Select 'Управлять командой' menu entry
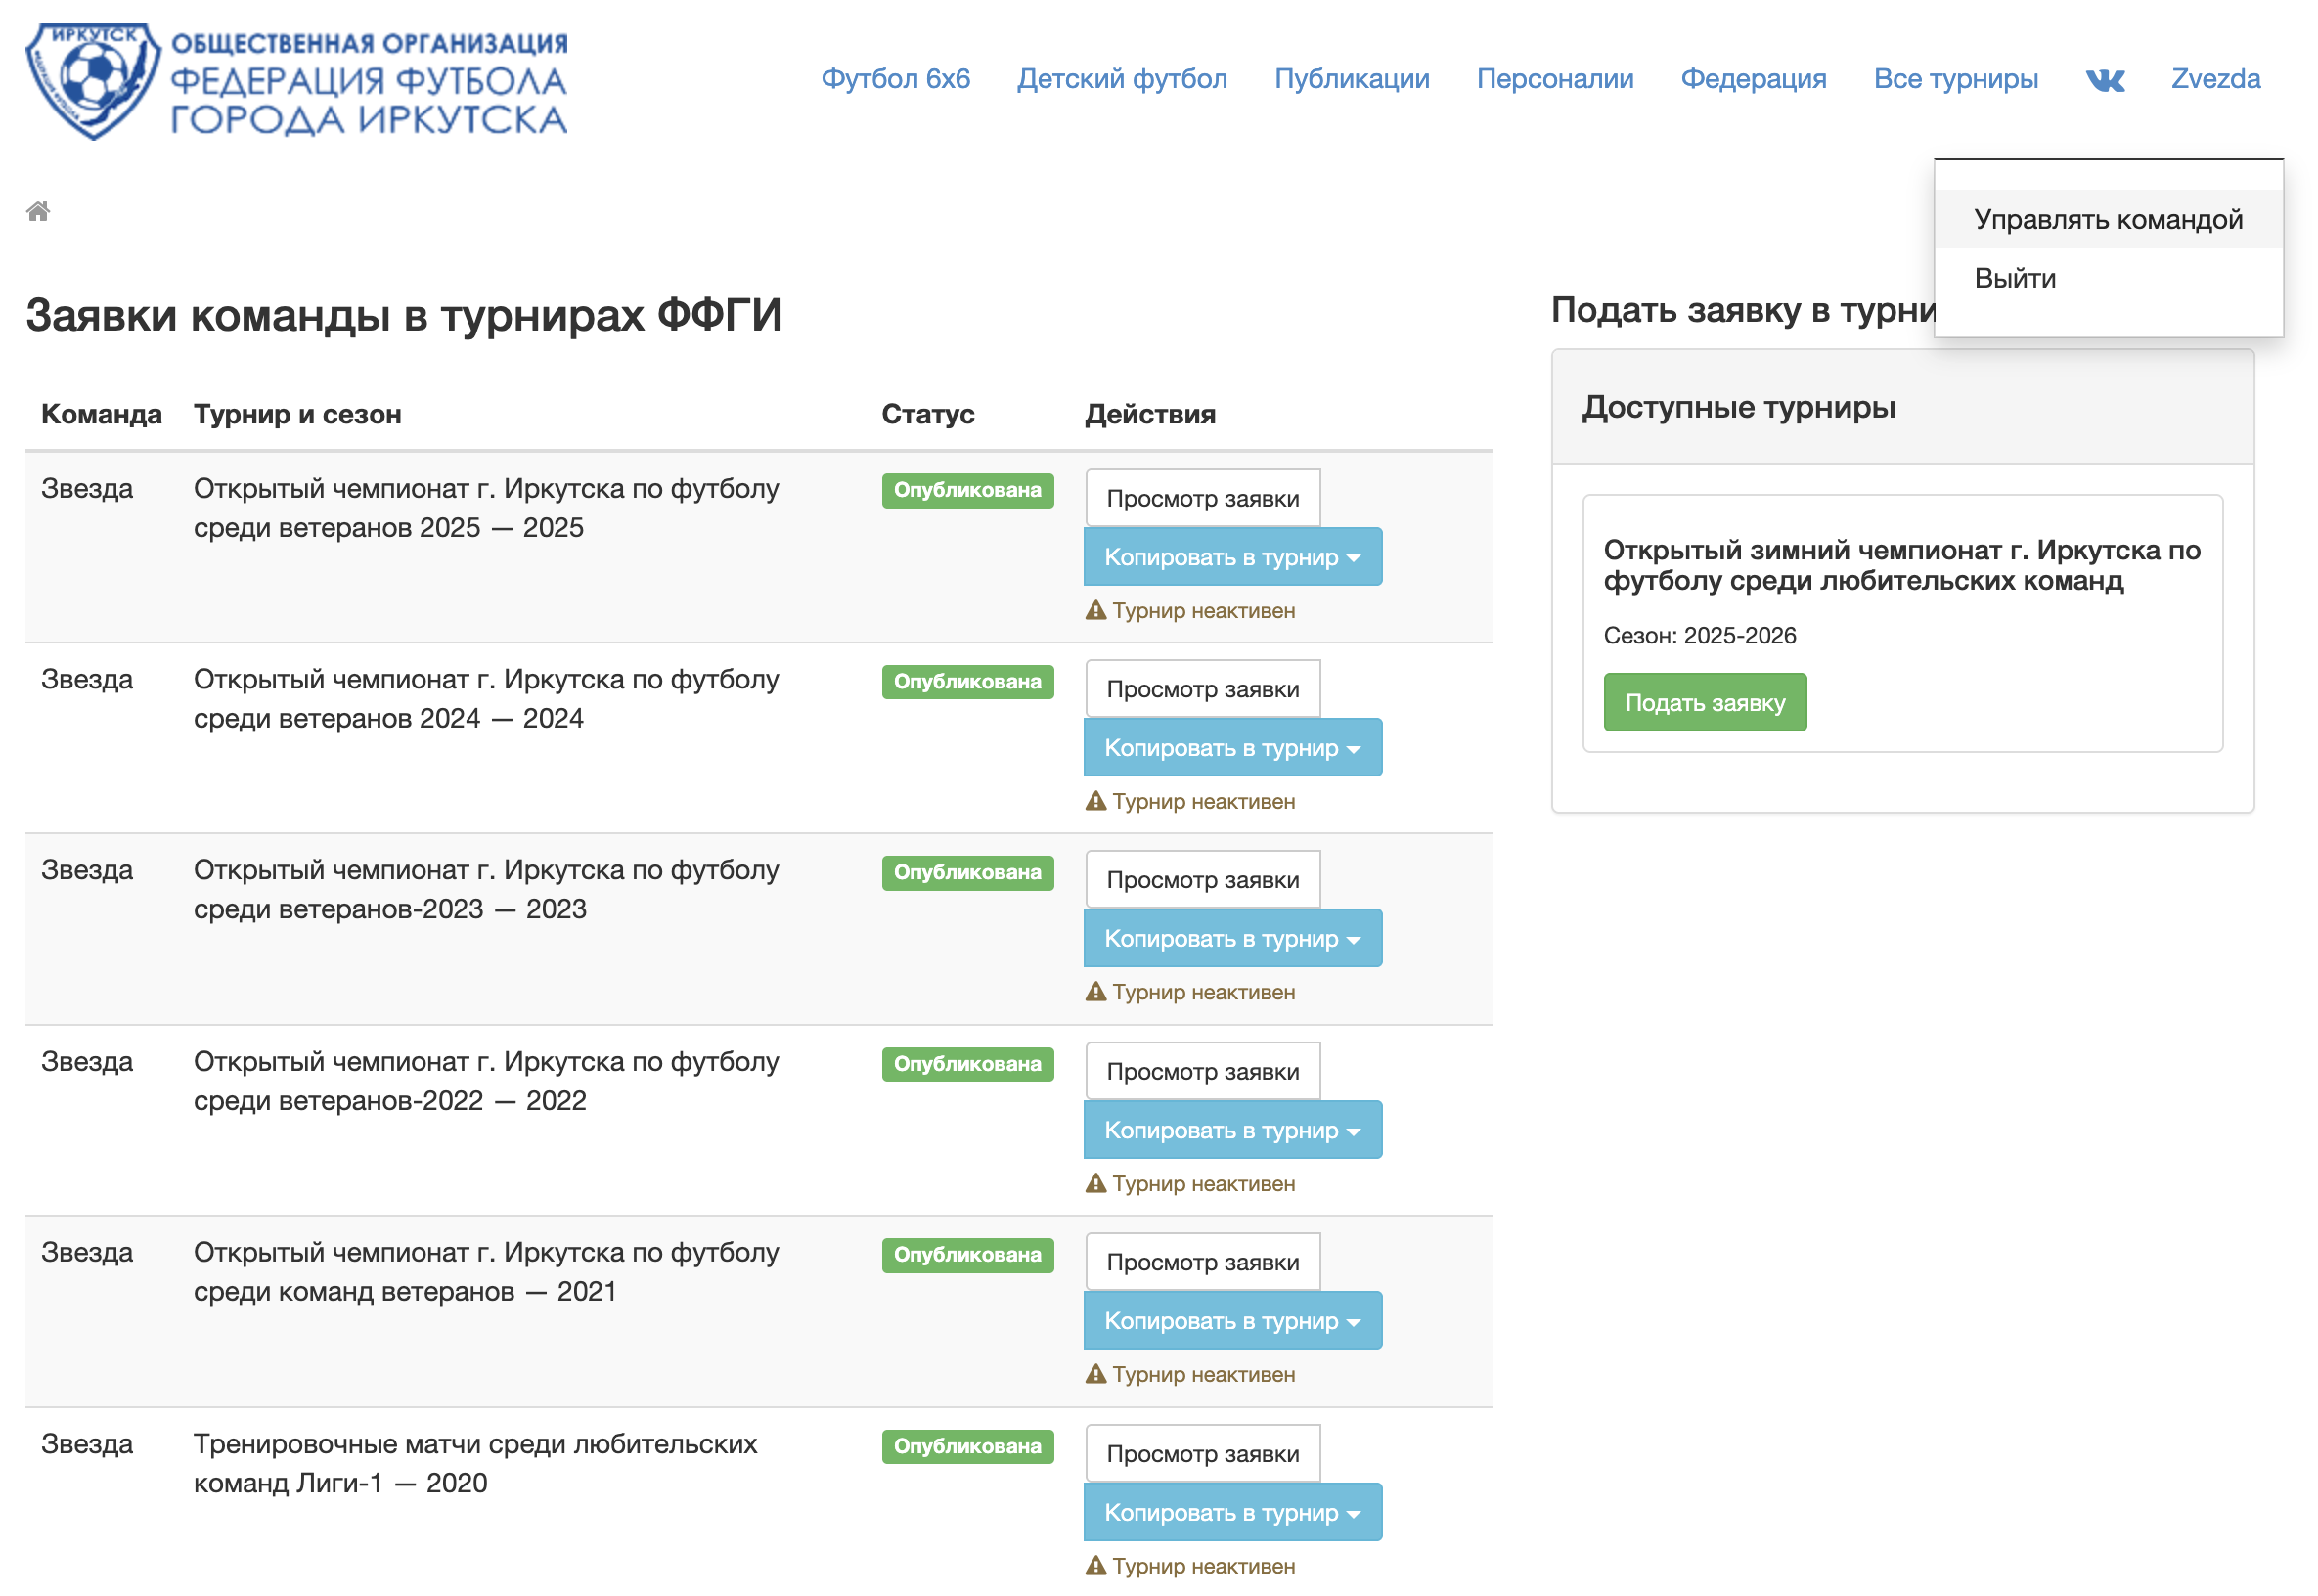The image size is (2318, 1596). [2107, 219]
